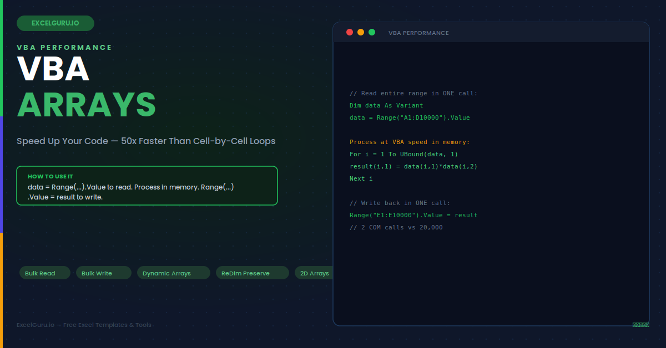666x348 pixels.
Task: Click the 'Next i' code line
Action: (x=361, y=178)
